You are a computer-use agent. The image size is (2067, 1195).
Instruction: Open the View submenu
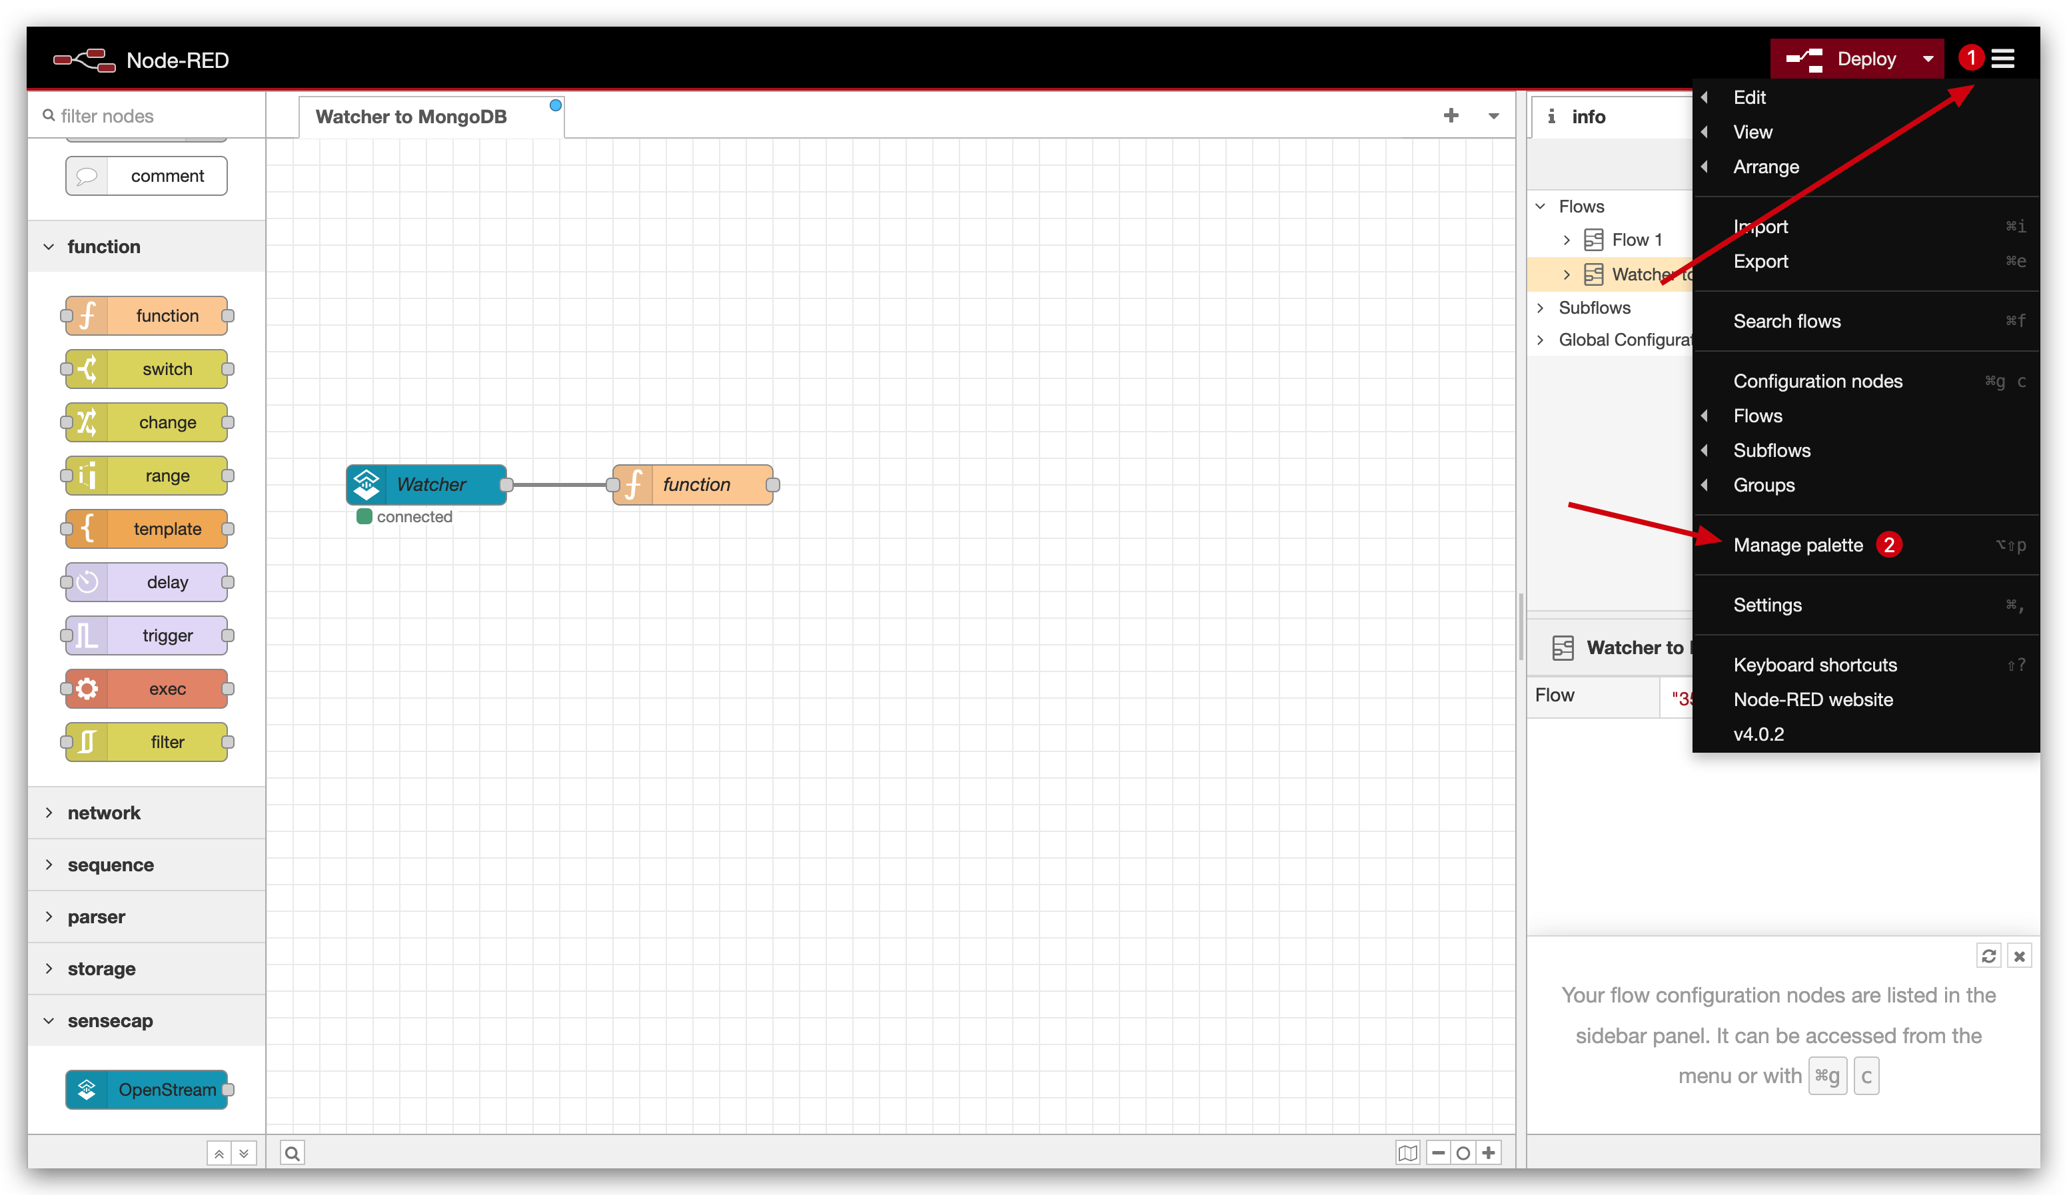point(1866,132)
